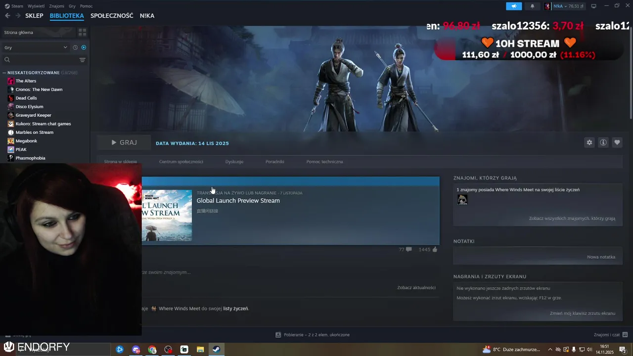This screenshot has width=633, height=356.
Task: Toggle the ready-to-play filter icon
Action: tap(83, 47)
